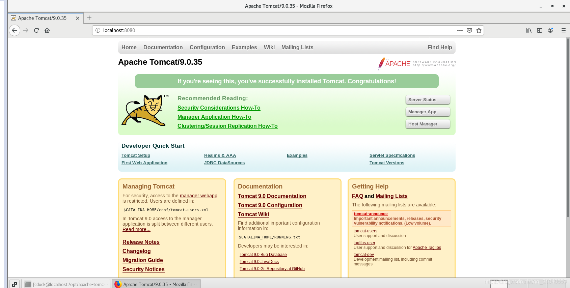This screenshot has width=570, height=288.
Task: Open the browser home page icon
Action: pyautogui.click(x=47, y=30)
